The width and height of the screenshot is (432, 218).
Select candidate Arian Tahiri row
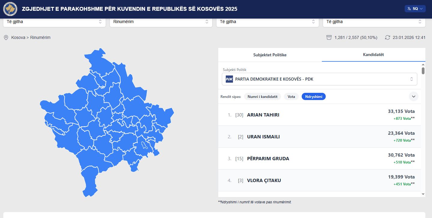319,115
